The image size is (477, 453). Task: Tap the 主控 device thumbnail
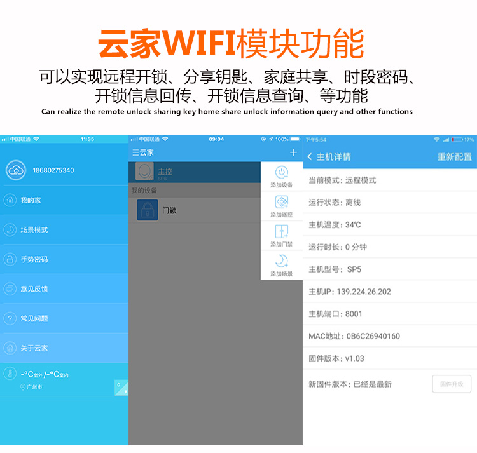[x=144, y=172]
